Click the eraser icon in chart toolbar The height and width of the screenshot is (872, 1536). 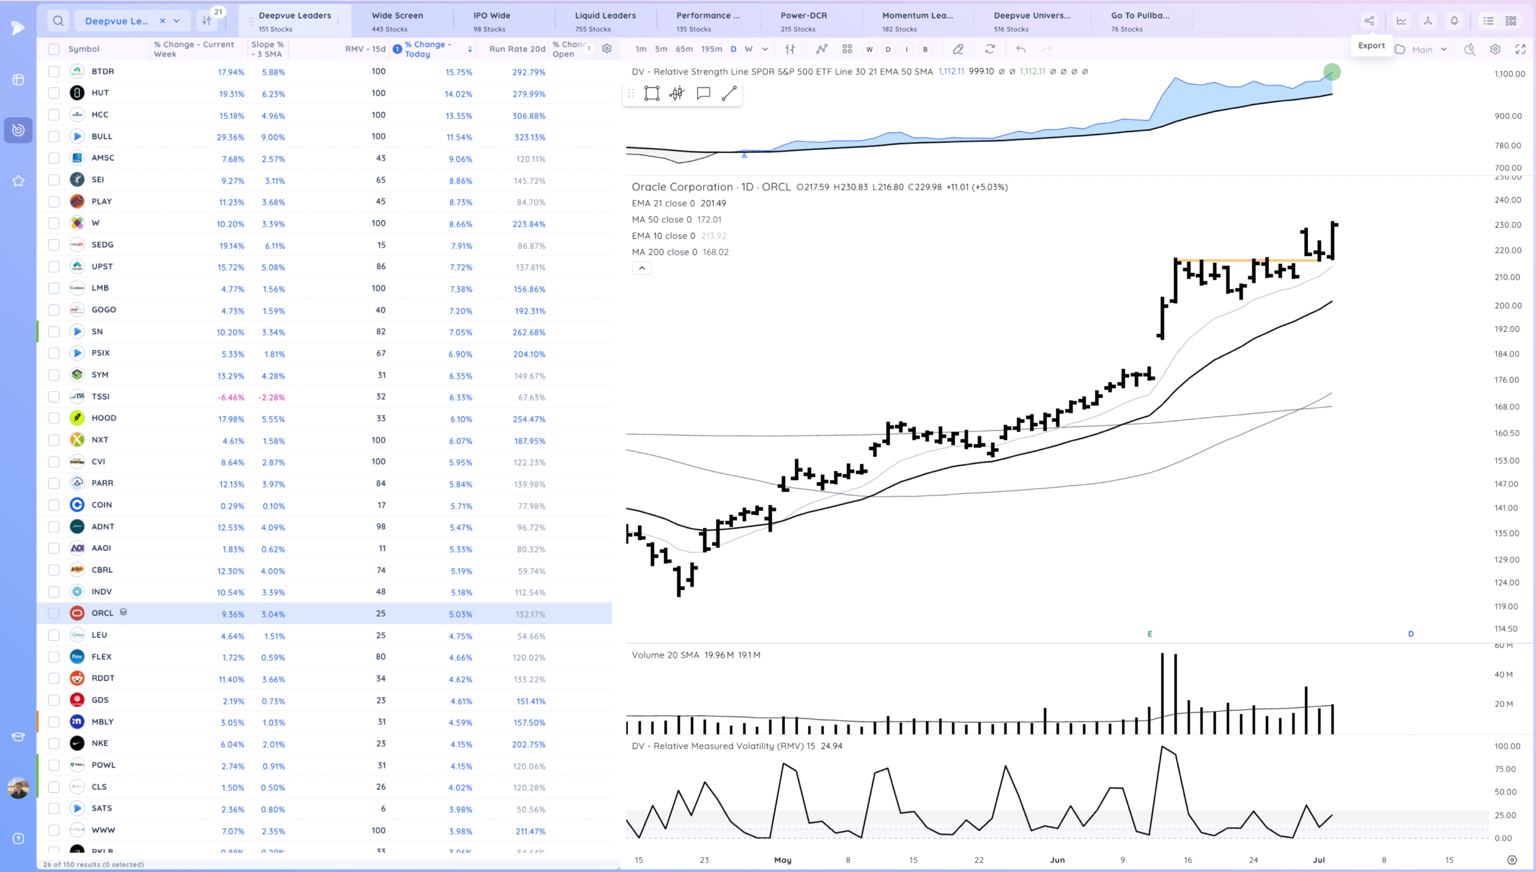[958, 49]
